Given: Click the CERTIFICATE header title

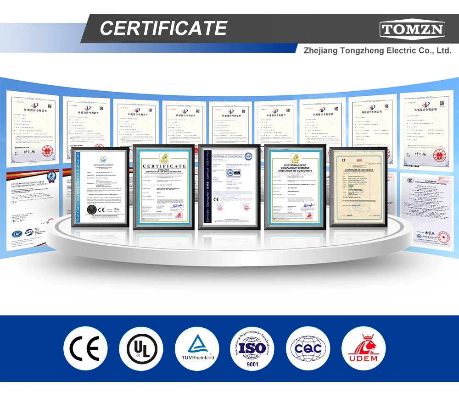Looking at the screenshot, I should pos(163,28).
